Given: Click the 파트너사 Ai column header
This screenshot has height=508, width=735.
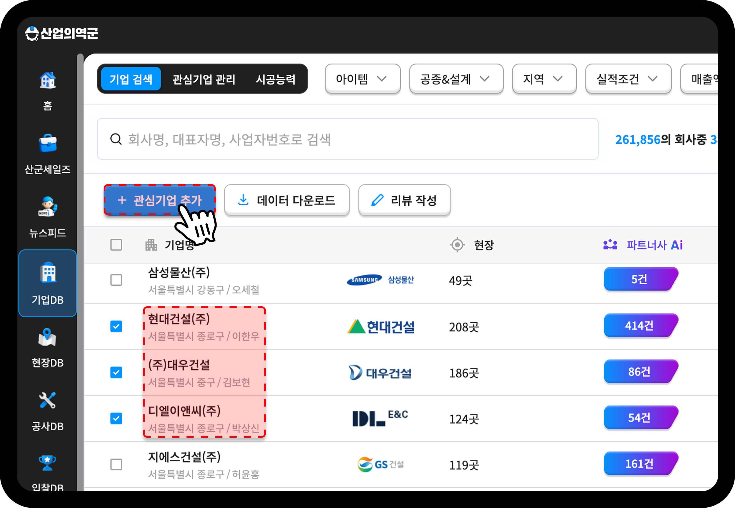Looking at the screenshot, I should pos(643,245).
